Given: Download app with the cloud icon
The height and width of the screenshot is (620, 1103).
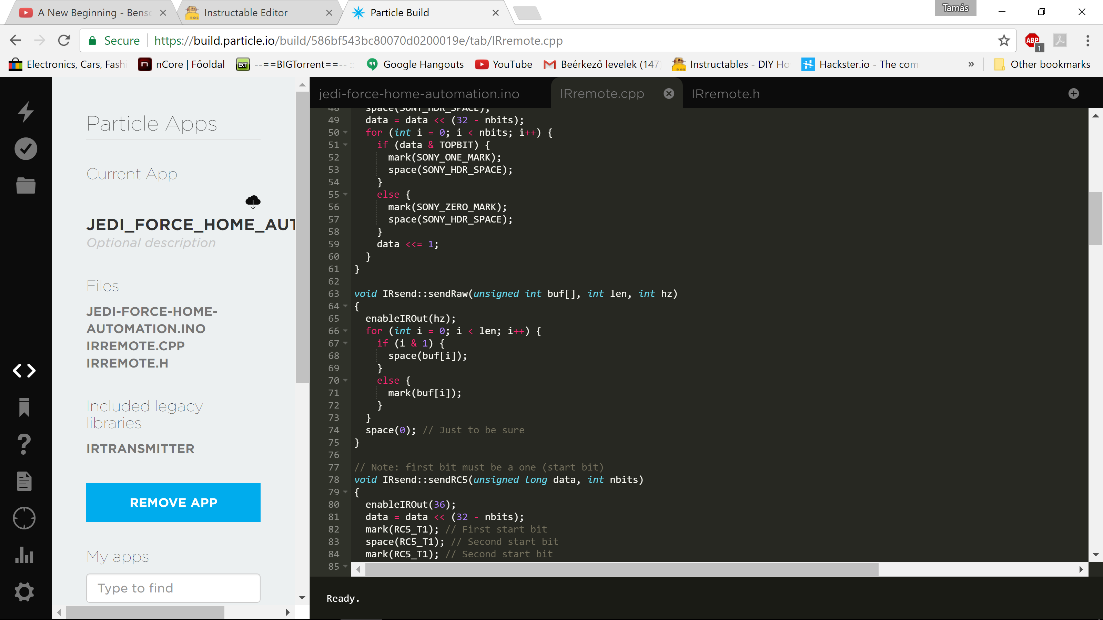Looking at the screenshot, I should pyautogui.click(x=253, y=201).
